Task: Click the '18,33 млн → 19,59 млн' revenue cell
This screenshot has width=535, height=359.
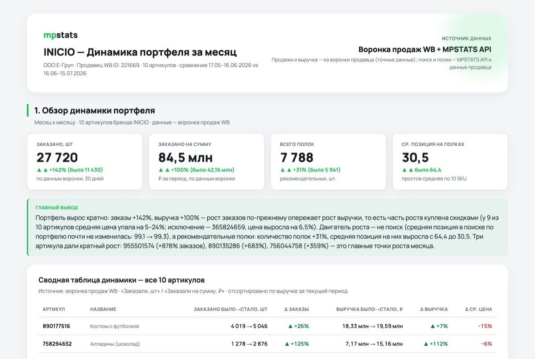Action: (372, 326)
